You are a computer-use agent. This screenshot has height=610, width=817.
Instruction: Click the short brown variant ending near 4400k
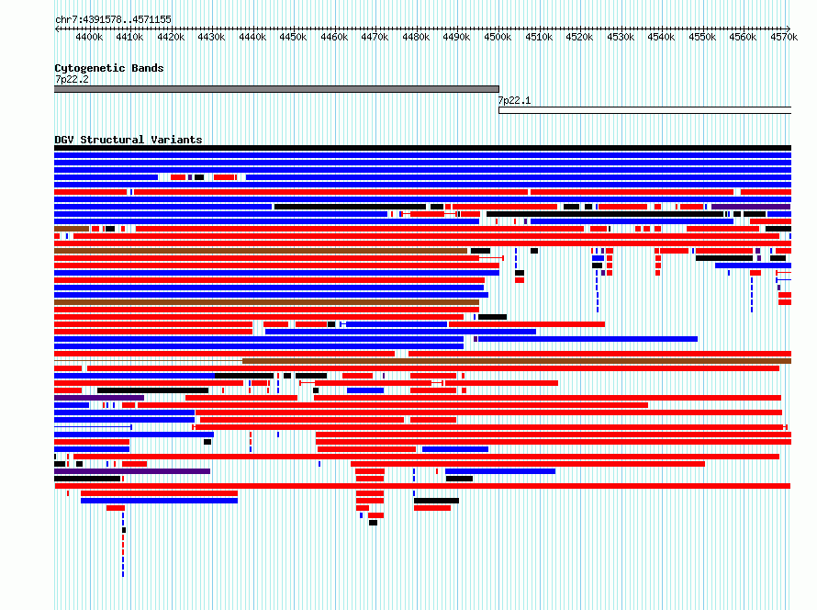pos(72,229)
